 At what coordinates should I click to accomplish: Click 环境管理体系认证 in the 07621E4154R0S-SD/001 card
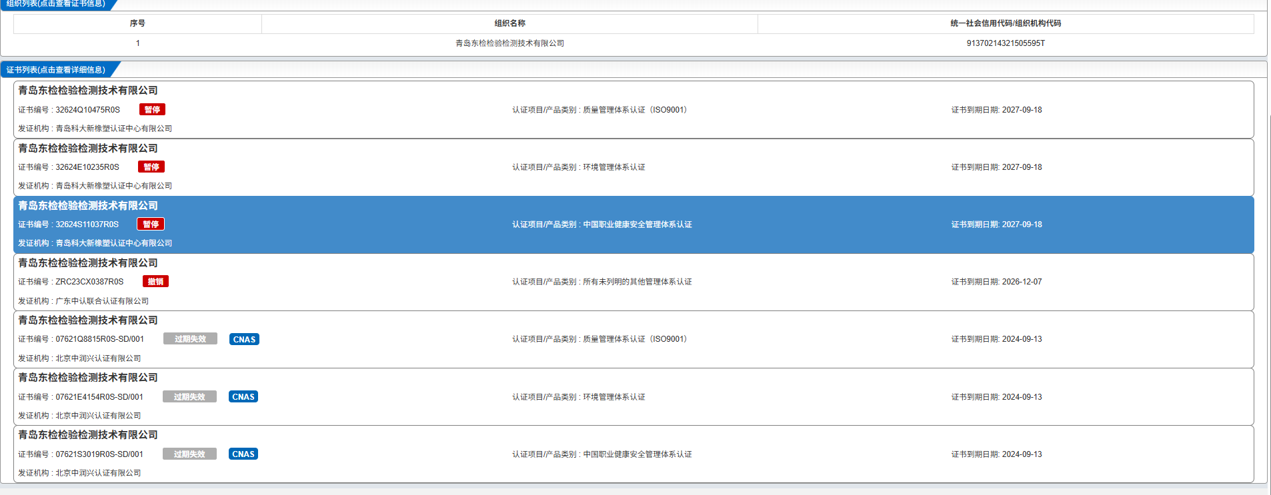614,397
